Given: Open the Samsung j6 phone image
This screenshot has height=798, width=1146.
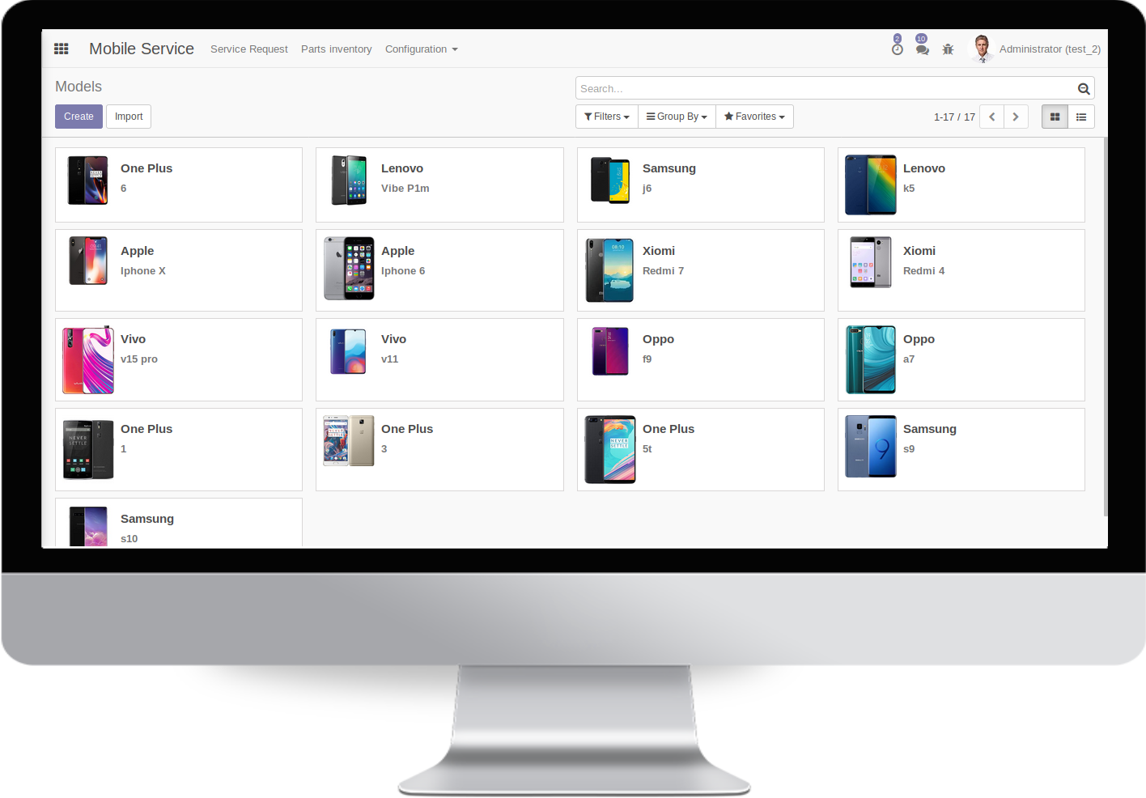Looking at the screenshot, I should [610, 180].
